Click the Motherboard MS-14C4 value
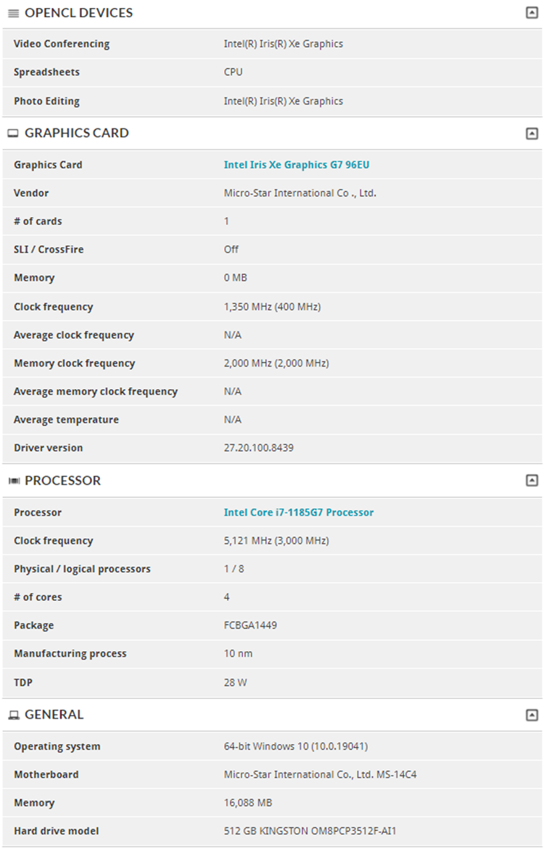The height and width of the screenshot is (850, 544). (320, 775)
